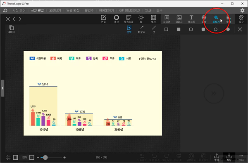Open the 도형 (Shape) insert tool
Viewport: 248px width, 163px height.
click(x=204, y=19)
